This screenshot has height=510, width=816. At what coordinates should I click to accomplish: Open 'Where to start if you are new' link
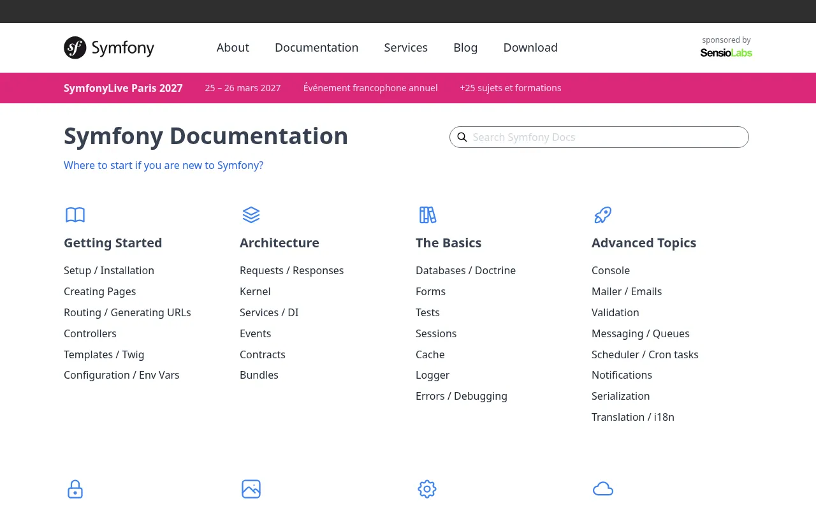tap(163, 166)
